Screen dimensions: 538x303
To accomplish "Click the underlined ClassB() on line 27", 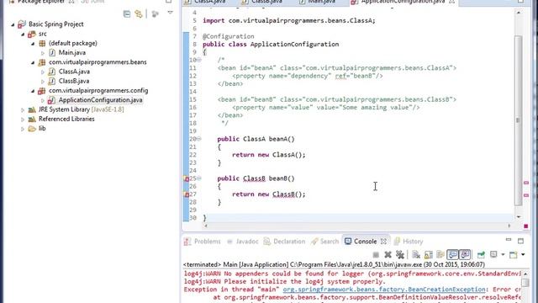I will tap(288, 194).
